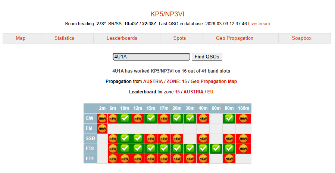The width and height of the screenshot is (335, 173).
Task: Click the NEW badge for FT8 6m
Action: click(113, 148)
